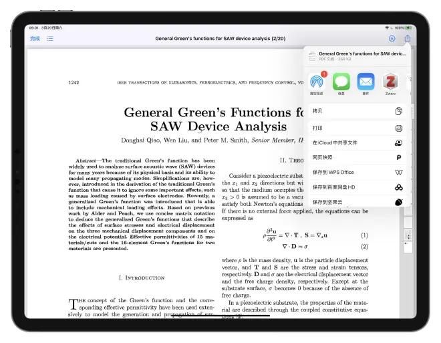The image size is (441, 343).
Task: Tap the clock and date in the status bar
Action: [45, 28]
